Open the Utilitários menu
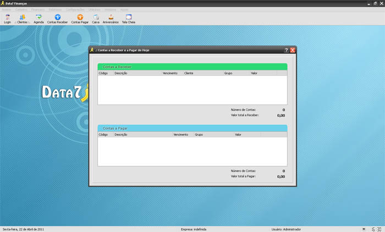The height and width of the screenshot is (232, 385). [x=94, y=9]
